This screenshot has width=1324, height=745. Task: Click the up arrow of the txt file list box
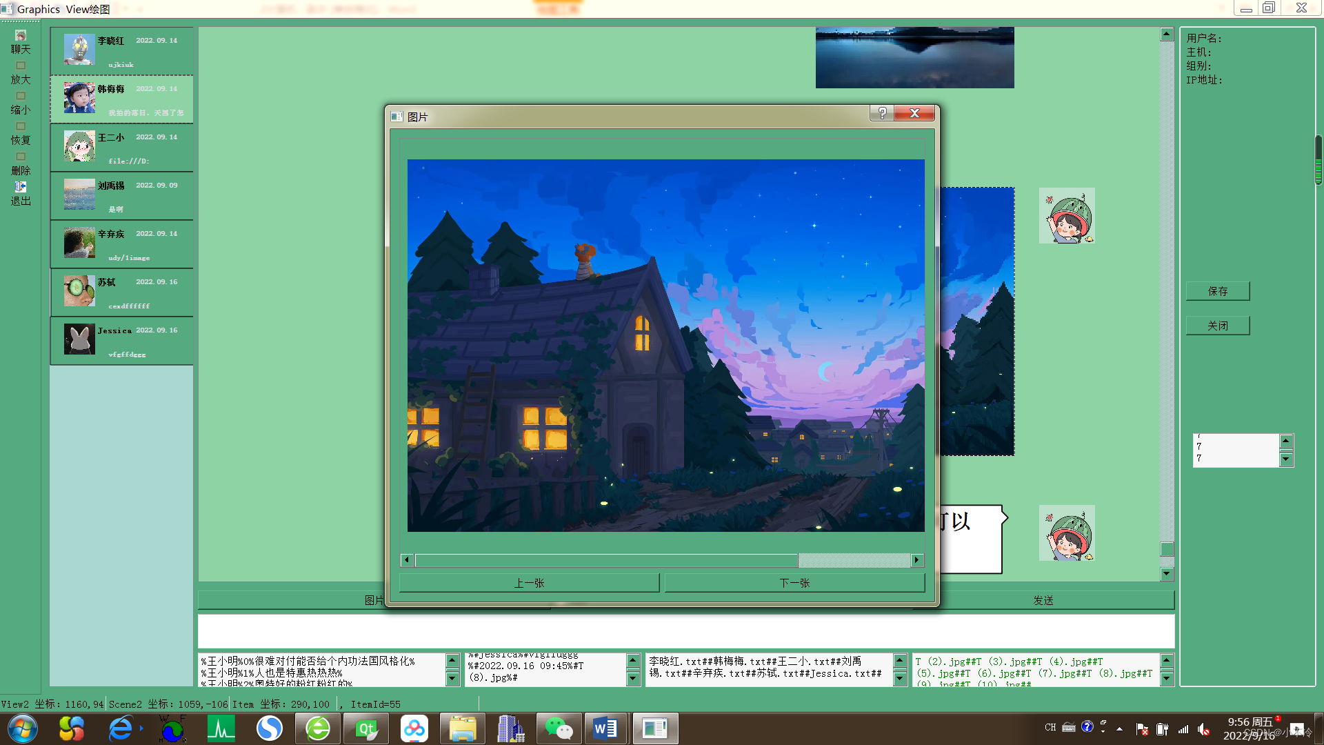(900, 660)
